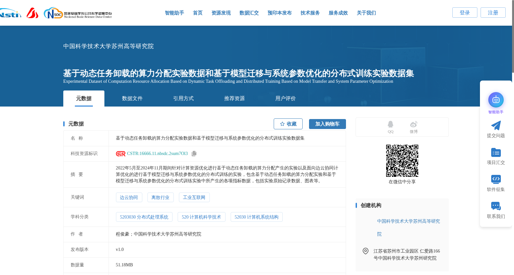Switch to the 推荐资源 tab
Image resolution: width=514 pixels, height=275 pixels.
pos(235,99)
